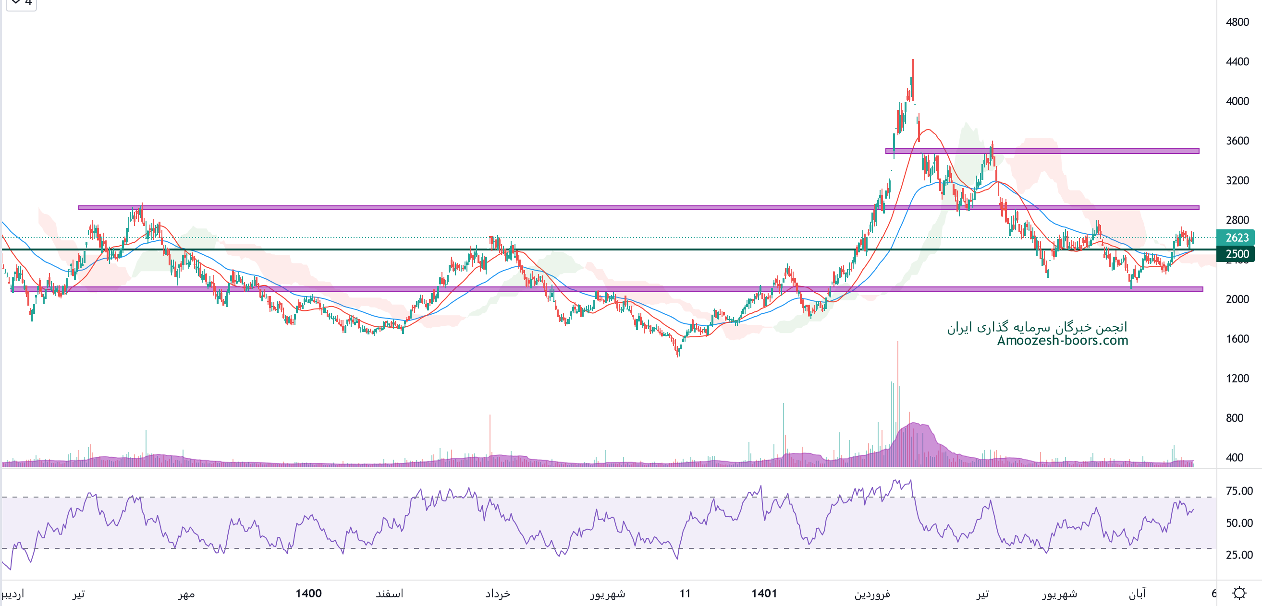This screenshot has width=1262, height=606.
Task: Click the dark 2500 horizontal line price label
Action: (1236, 253)
